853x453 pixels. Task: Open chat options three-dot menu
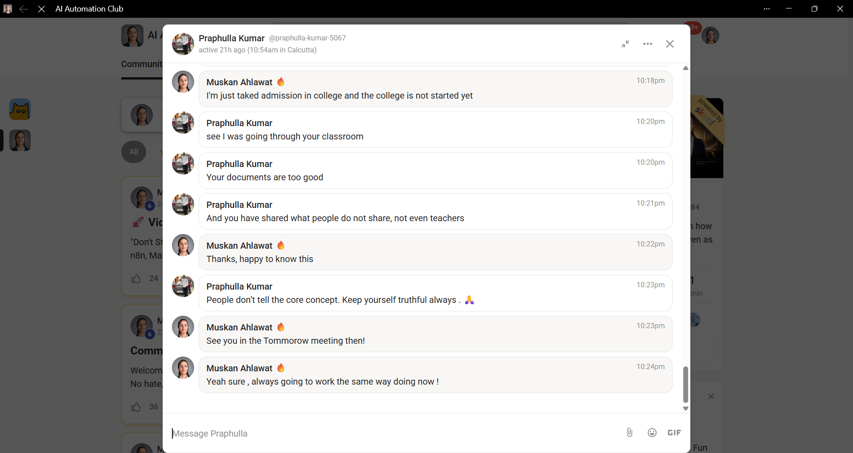[x=648, y=44]
